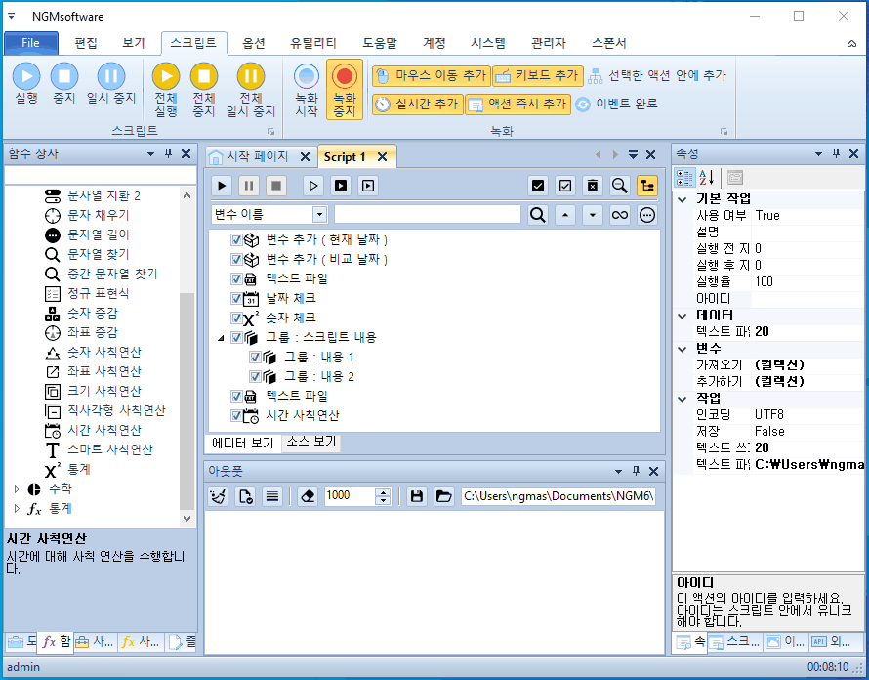Increase output line count stepper
Viewport: 869px width, 680px height.
point(383,491)
